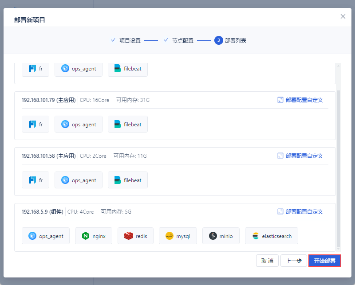The height and width of the screenshot is (285, 355).
Task: Click the minio icon
Action: coord(213,236)
